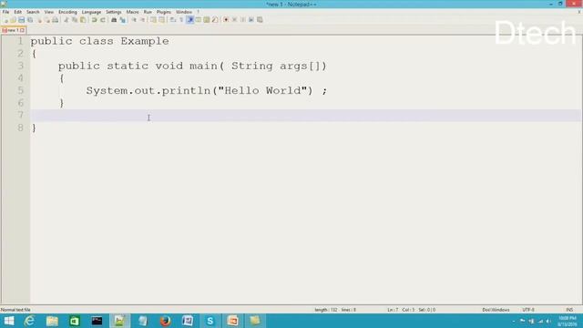Click the System.out.println line
This screenshot has height=328, width=583.
[x=207, y=91]
